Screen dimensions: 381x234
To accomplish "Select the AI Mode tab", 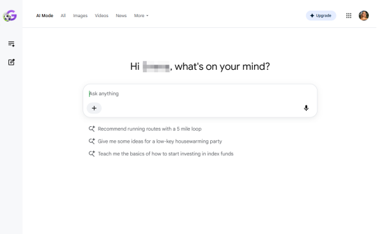I will pos(44,15).
